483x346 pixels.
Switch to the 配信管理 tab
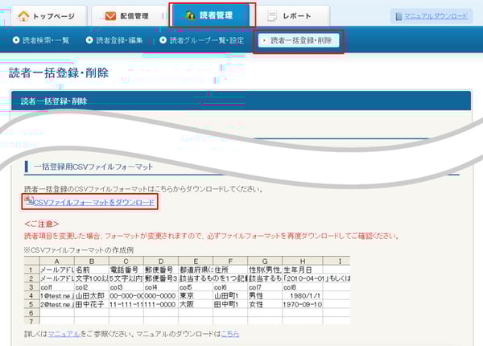[x=130, y=16]
